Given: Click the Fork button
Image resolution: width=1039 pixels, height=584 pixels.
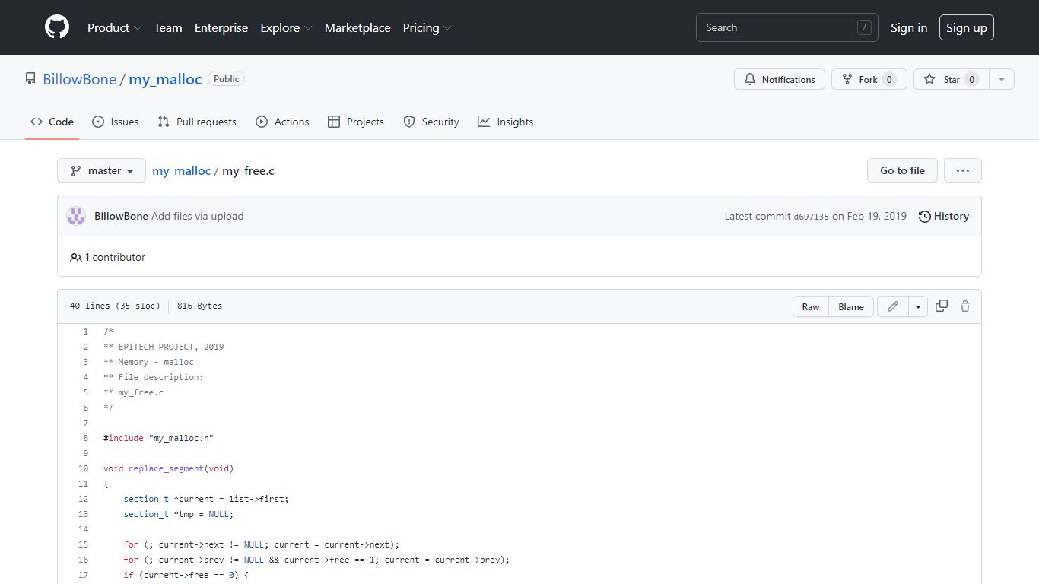Looking at the screenshot, I should [x=869, y=79].
